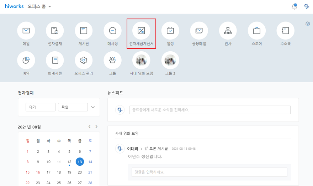This screenshot has width=313, height=186.
Task: Launch the 메시징 messaging icon
Action: pos(112,31)
